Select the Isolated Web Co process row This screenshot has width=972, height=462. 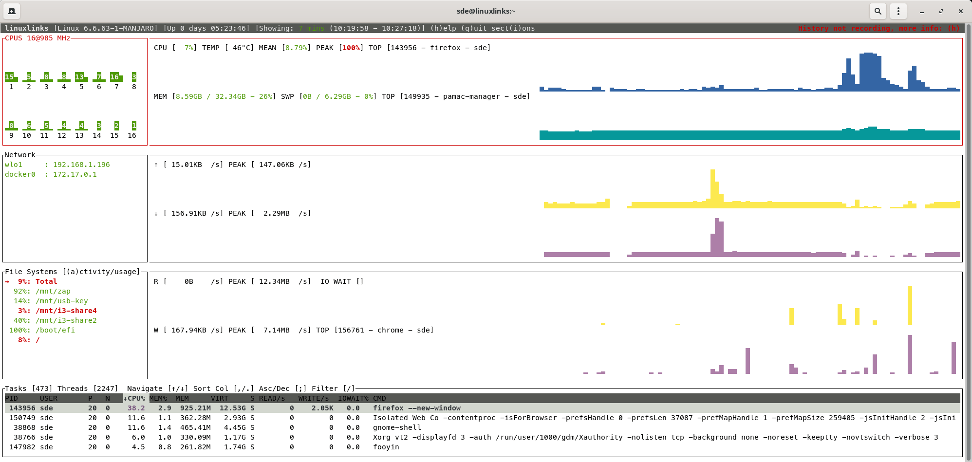pyautogui.click(x=482, y=418)
